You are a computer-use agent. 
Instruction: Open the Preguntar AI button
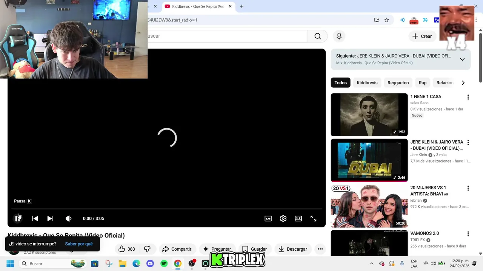[x=217, y=249]
